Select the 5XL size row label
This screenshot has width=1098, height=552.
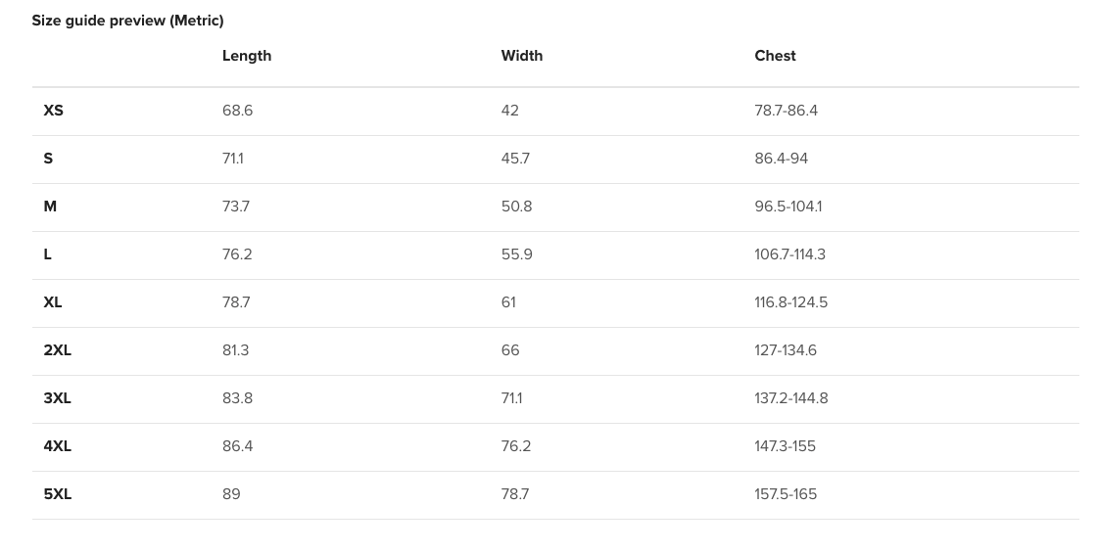[58, 494]
